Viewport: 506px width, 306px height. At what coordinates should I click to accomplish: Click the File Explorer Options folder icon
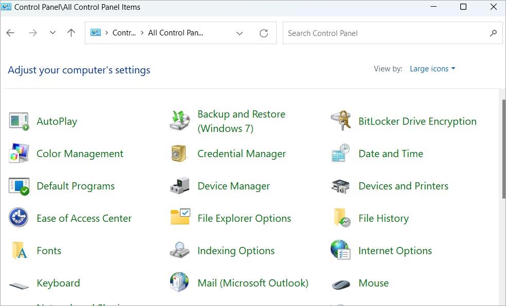[180, 217]
